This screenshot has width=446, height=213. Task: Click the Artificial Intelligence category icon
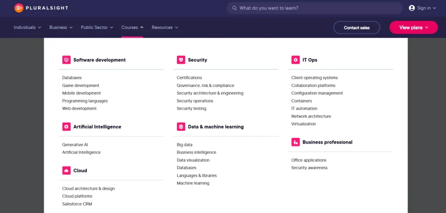pyautogui.click(x=66, y=127)
